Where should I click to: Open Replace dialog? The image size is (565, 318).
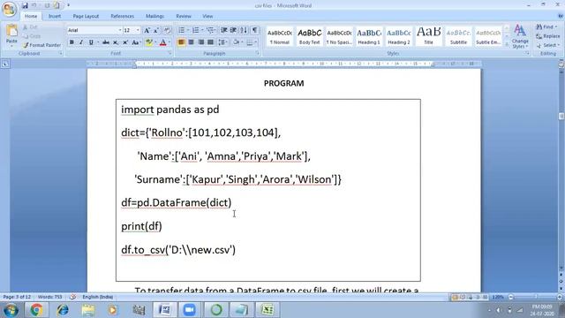(x=547, y=36)
